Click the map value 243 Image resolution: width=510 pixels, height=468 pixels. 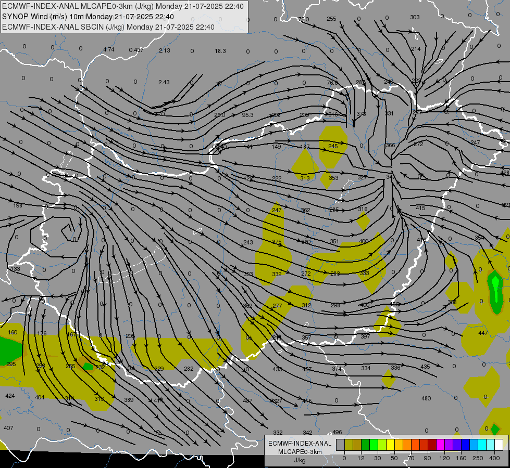(248, 243)
